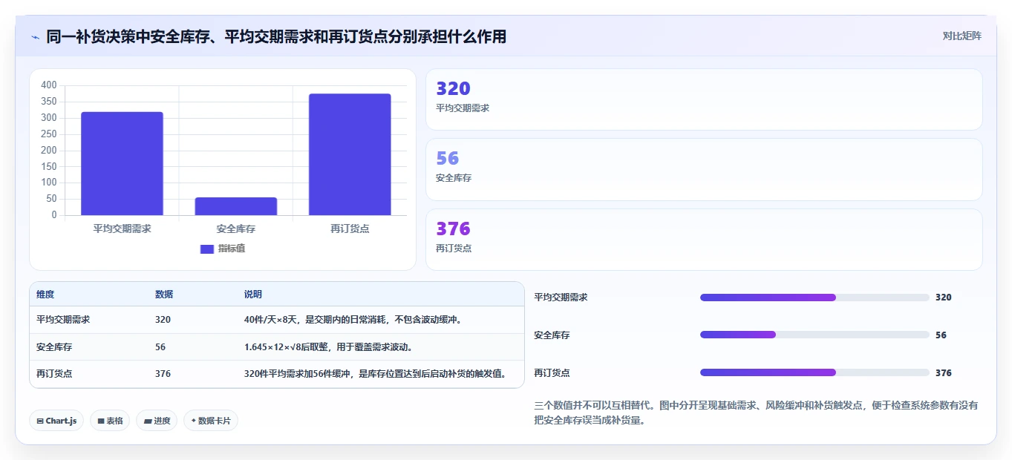Click the 表格 tag chip
This screenshot has height=460, width=1012.
(110, 421)
